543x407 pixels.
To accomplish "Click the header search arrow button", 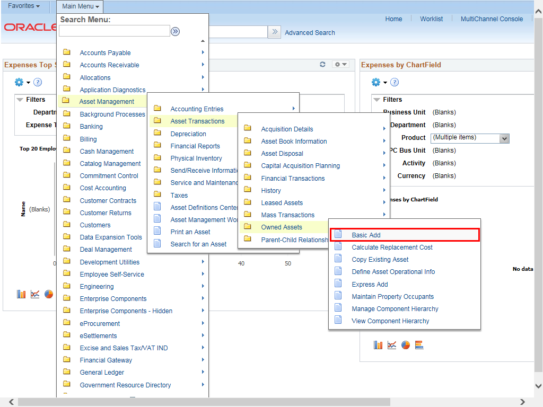I will [x=274, y=32].
